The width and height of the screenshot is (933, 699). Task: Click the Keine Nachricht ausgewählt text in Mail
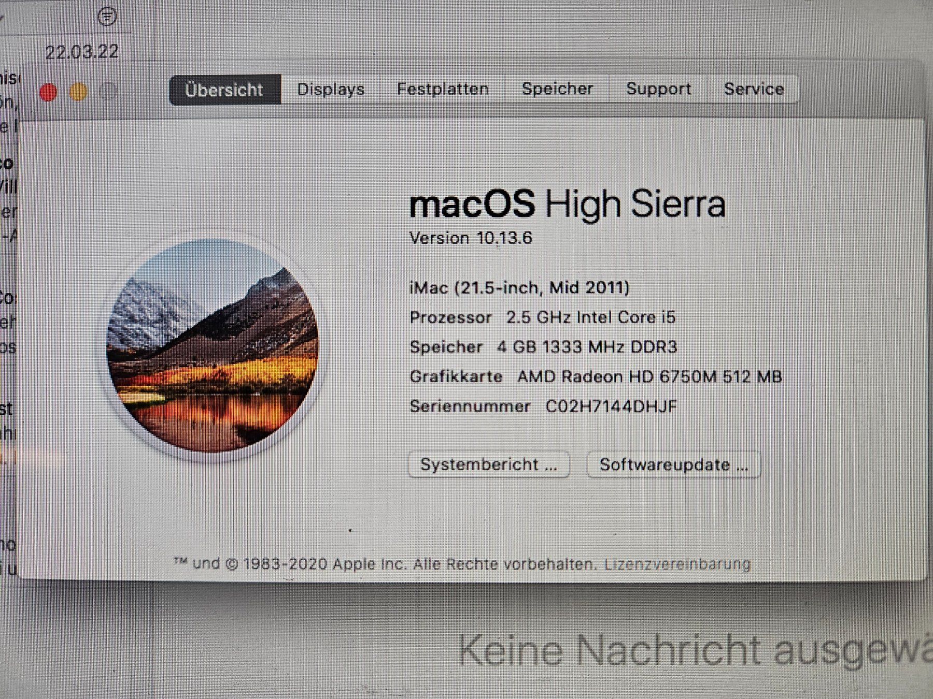click(695, 651)
